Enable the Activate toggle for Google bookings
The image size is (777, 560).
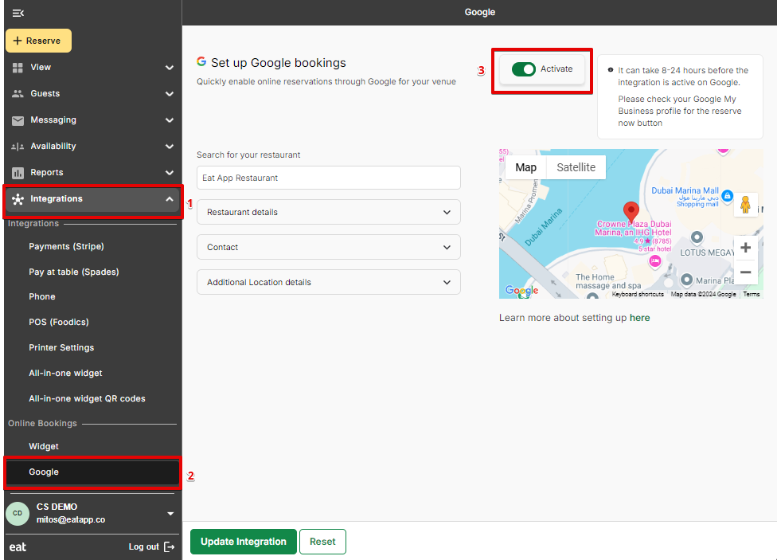pyautogui.click(x=523, y=69)
